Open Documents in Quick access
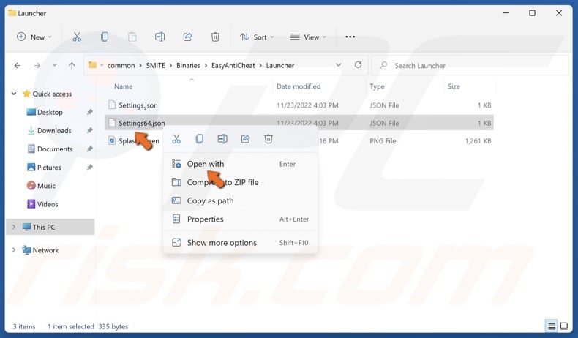The image size is (578, 338). (x=55, y=149)
